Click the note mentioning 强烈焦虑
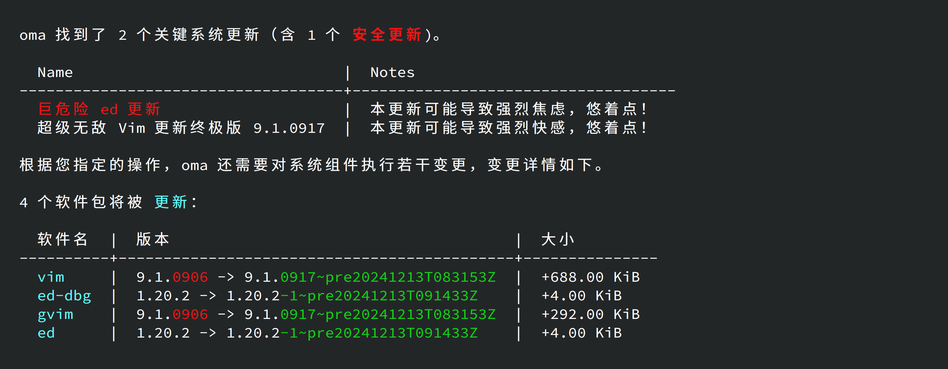Screen dimensions: 948x369 pyautogui.click(x=508, y=109)
